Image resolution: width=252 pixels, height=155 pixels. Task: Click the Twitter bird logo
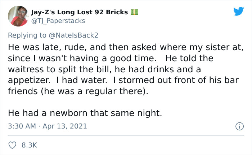238,11
